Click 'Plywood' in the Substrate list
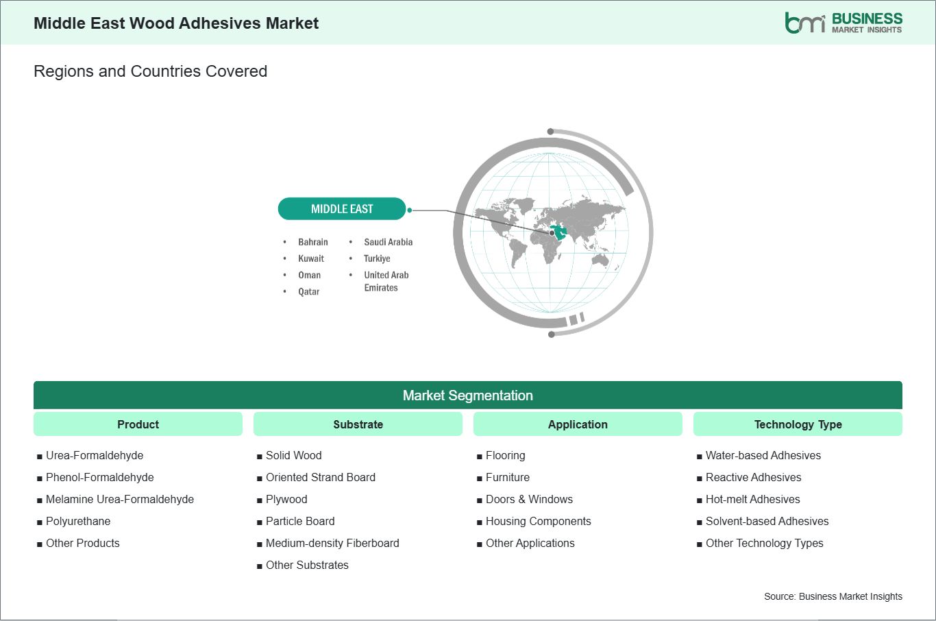This screenshot has height=621, width=936. (x=286, y=499)
